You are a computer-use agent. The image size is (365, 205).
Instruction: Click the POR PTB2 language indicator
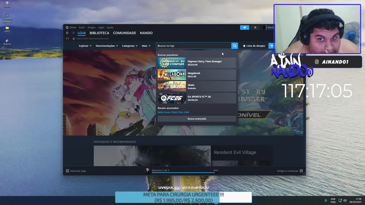click(333, 200)
